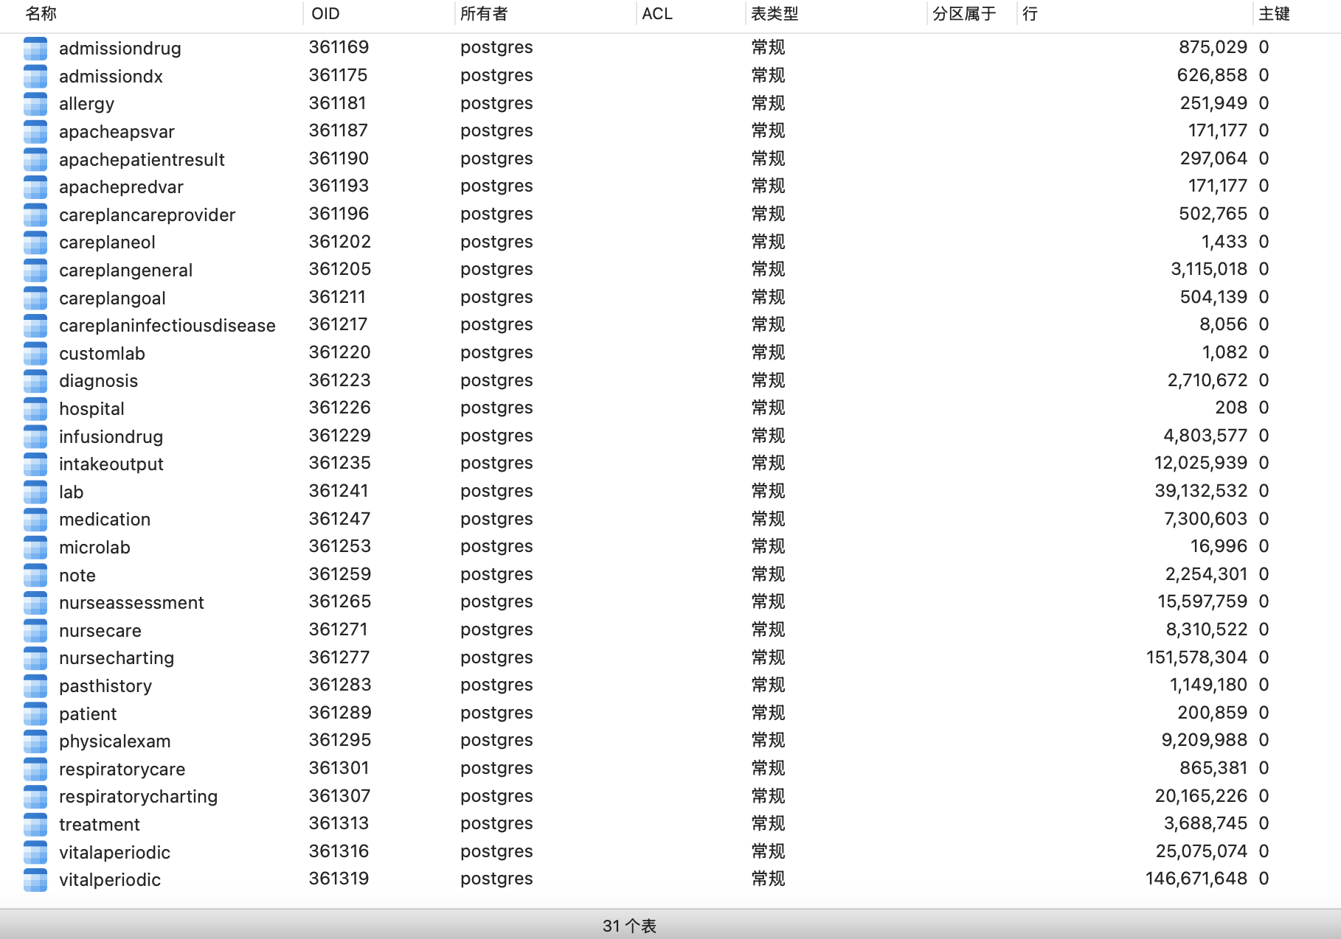The image size is (1341, 939).
Task: Click the table icon beside customlab
Action: [x=35, y=353]
